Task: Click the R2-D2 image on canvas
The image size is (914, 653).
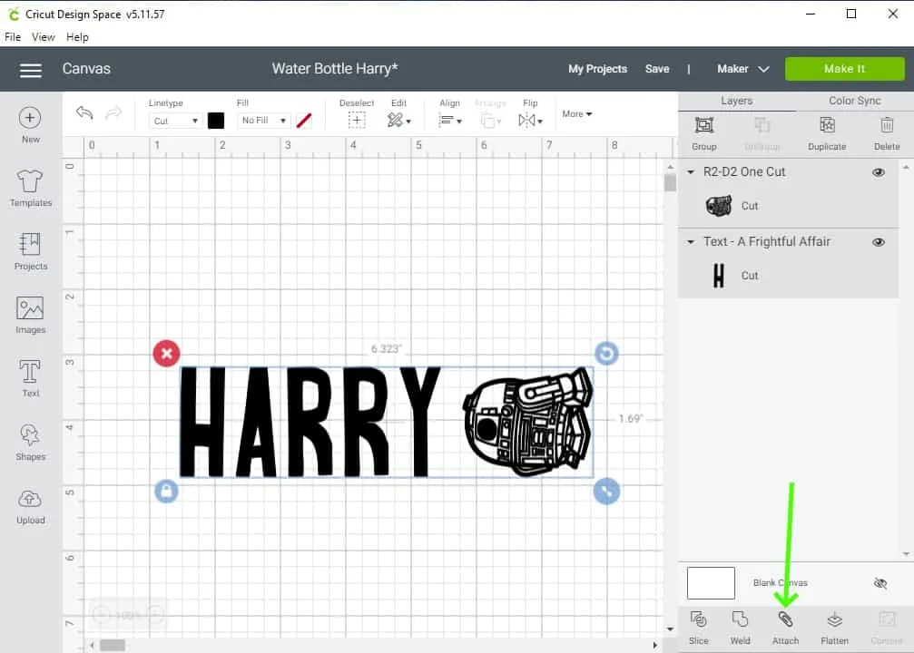Action: [x=528, y=422]
